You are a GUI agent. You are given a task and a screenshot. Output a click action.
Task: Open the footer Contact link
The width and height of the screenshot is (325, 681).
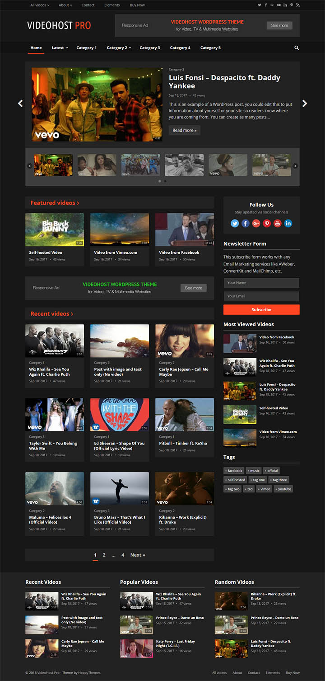pyautogui.click(x=254, y=672)
